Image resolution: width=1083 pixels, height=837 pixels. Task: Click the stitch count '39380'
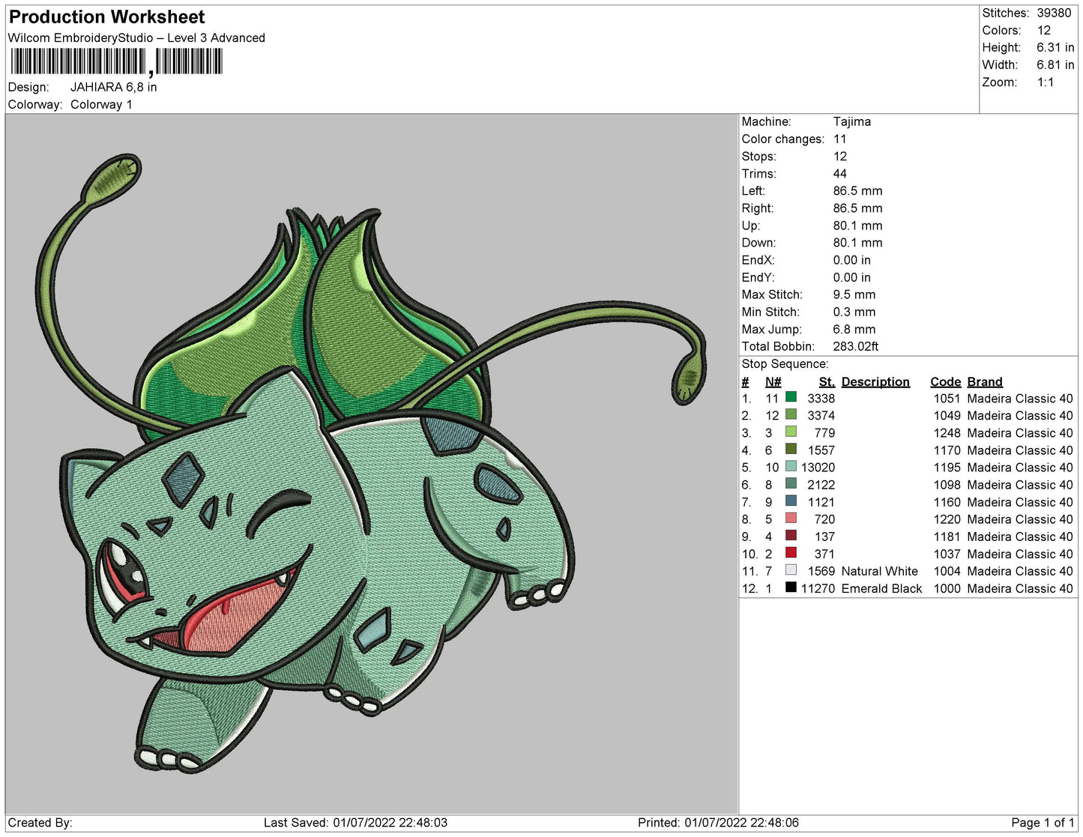tap(1054, 13)
